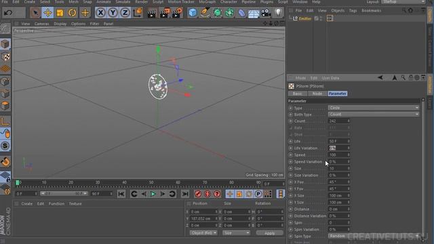434x244 pixels.
Task: Open the MoGraph menu
Action: (208, 2)
